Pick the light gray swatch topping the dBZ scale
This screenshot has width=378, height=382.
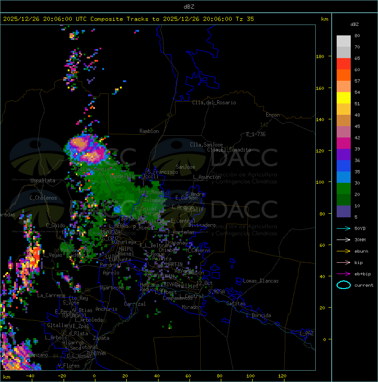[343, 41]
